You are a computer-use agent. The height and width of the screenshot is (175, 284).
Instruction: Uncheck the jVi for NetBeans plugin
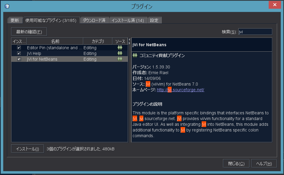[x=19, y=59]
